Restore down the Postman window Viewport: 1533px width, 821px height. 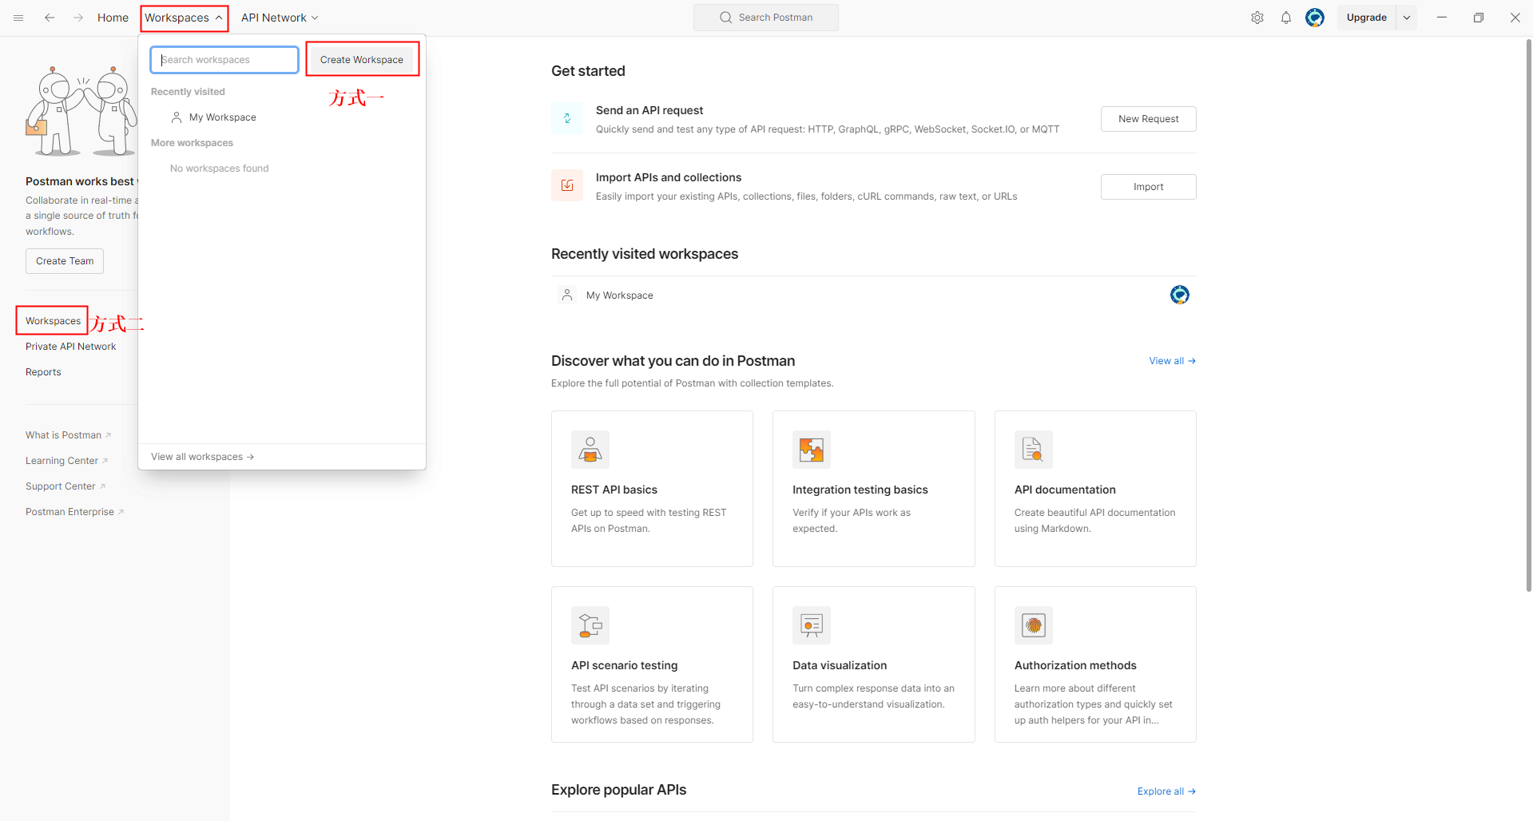pyautogui.click(x=1479, y=18)
